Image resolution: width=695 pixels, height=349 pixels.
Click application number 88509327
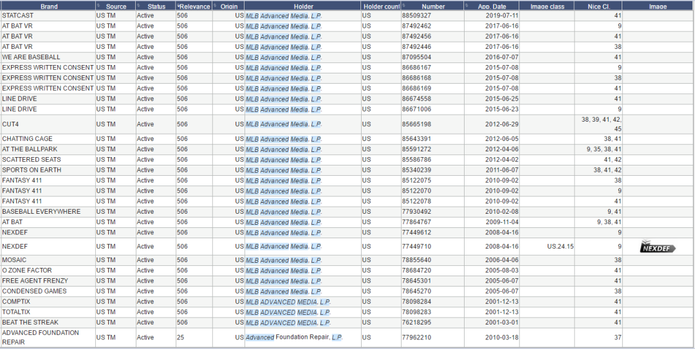point(416,15)
